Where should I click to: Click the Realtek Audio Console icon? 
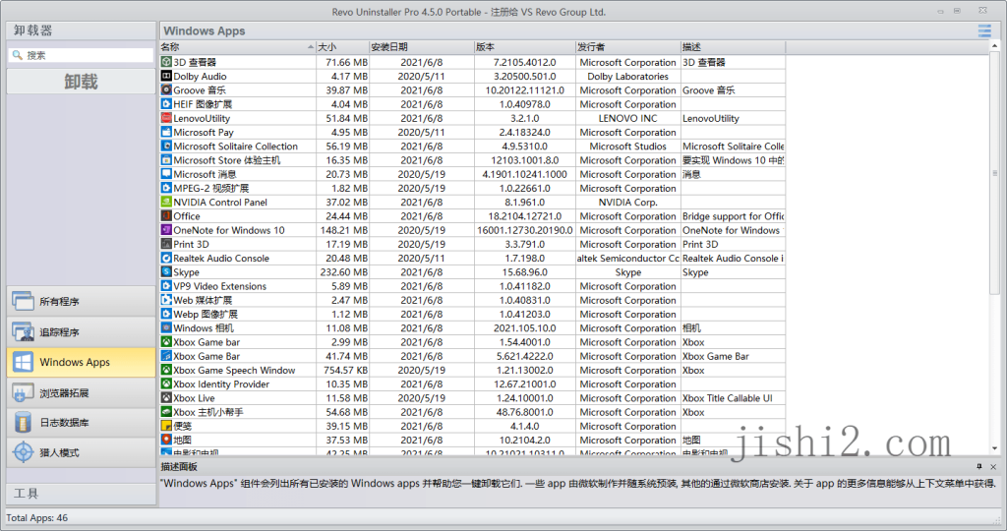166,258
